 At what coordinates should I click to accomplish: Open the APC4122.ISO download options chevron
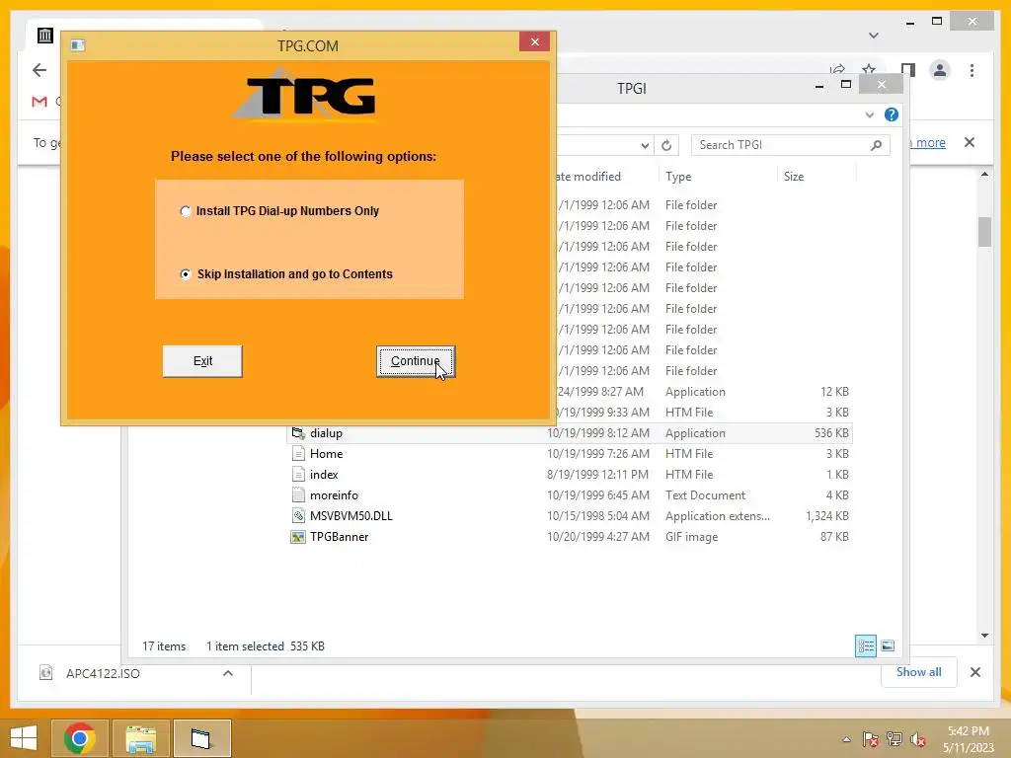point(228,673)
